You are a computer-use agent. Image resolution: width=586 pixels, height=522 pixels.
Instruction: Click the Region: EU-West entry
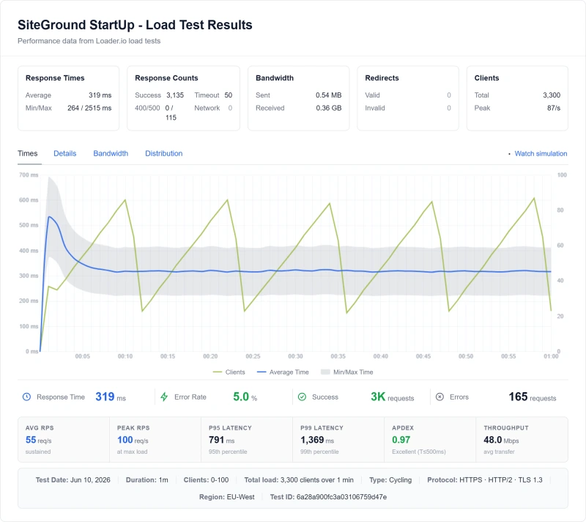pyautogui.click(x=227, y=497)
